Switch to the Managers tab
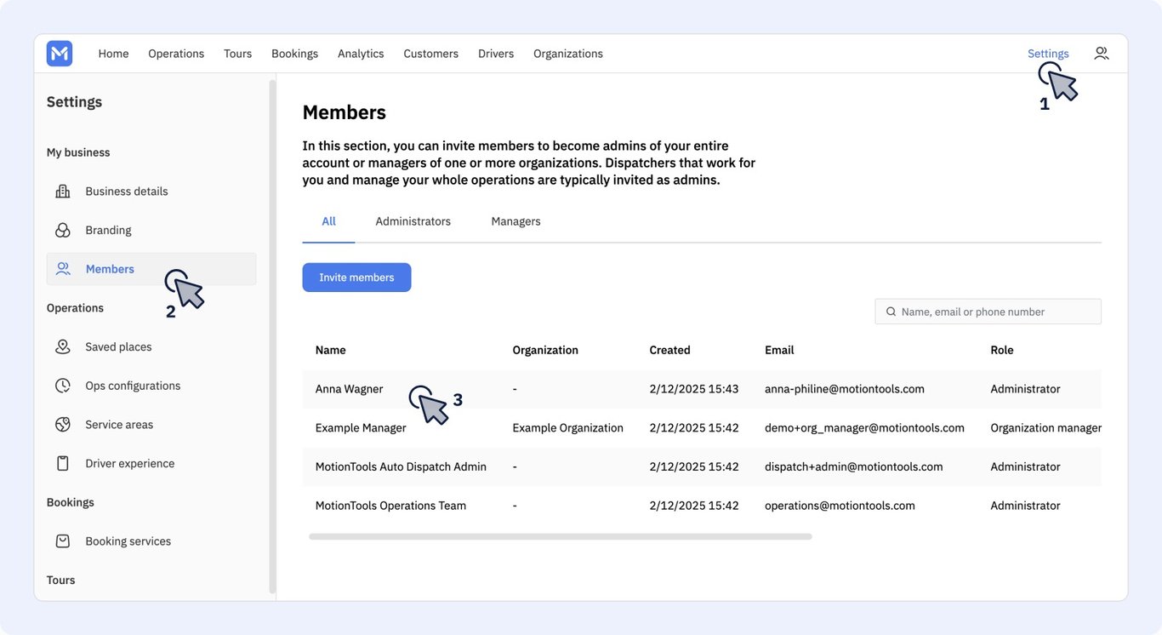Viewport: 1162px width, 635px height. coord(515,221)
